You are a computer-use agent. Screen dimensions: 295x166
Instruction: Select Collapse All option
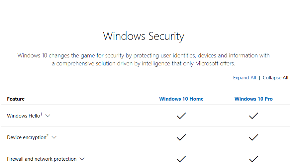click(x=275, y=78)
